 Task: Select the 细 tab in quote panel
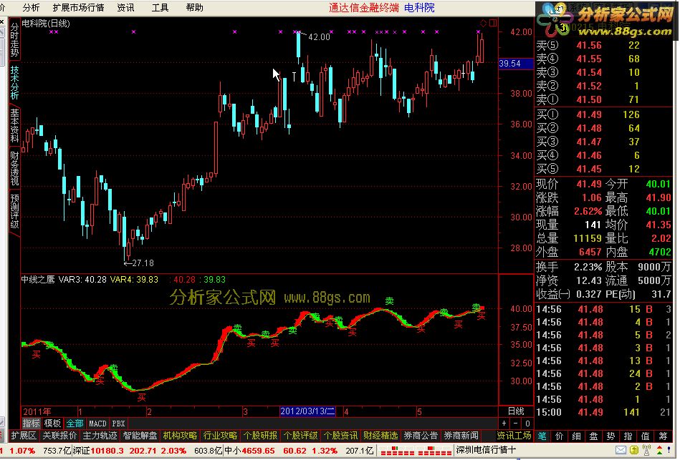[576, 436]
